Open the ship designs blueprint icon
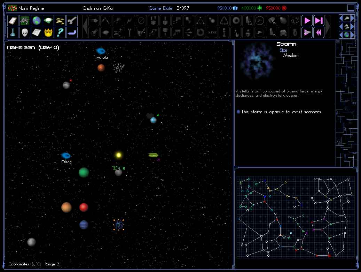 click(25, 21)
